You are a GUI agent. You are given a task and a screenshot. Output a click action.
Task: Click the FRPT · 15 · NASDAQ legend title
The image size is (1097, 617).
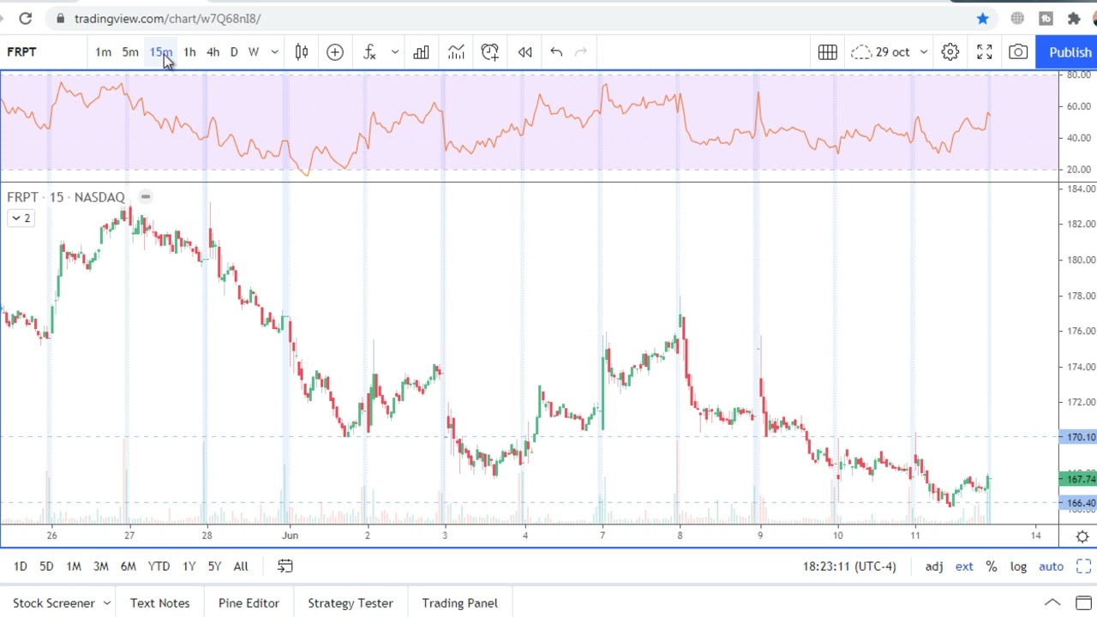point(66,197)
